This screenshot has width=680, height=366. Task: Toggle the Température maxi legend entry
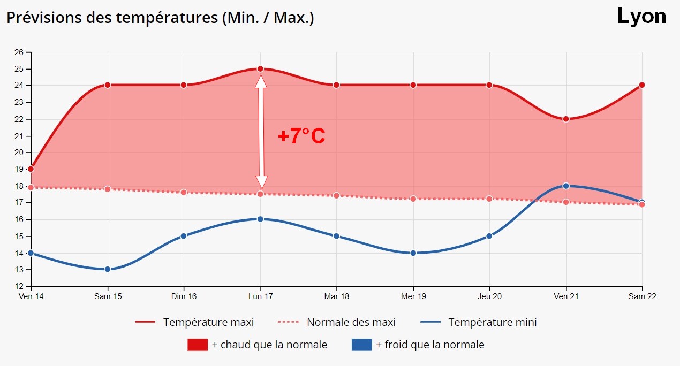tap(194, 322)
